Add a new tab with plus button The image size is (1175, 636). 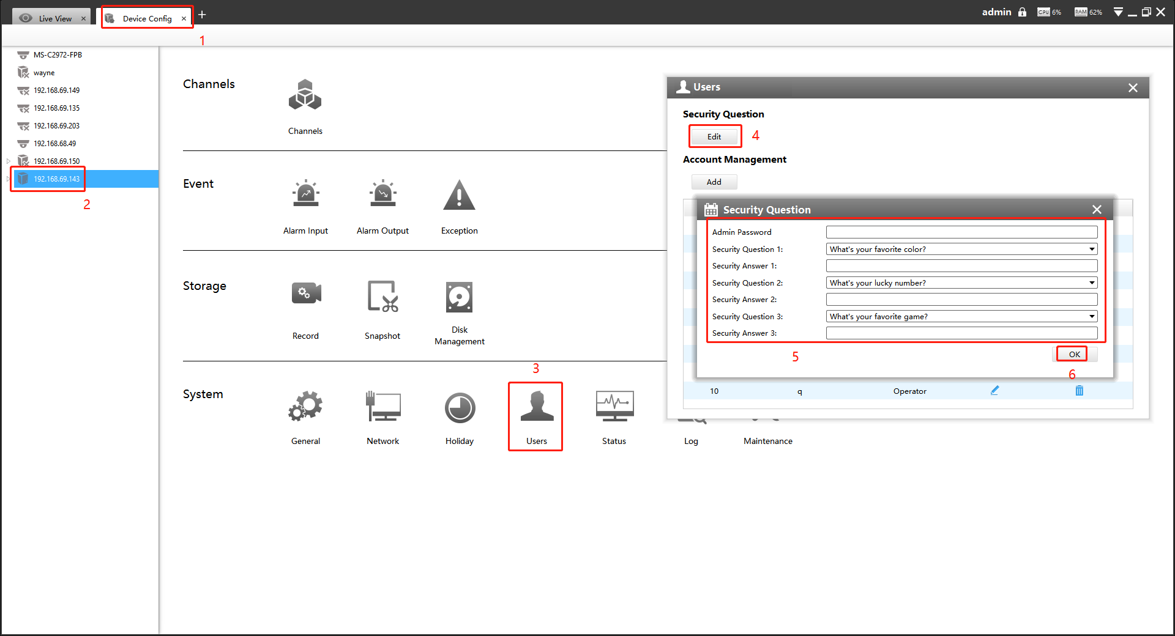click(x=202, y=15)
